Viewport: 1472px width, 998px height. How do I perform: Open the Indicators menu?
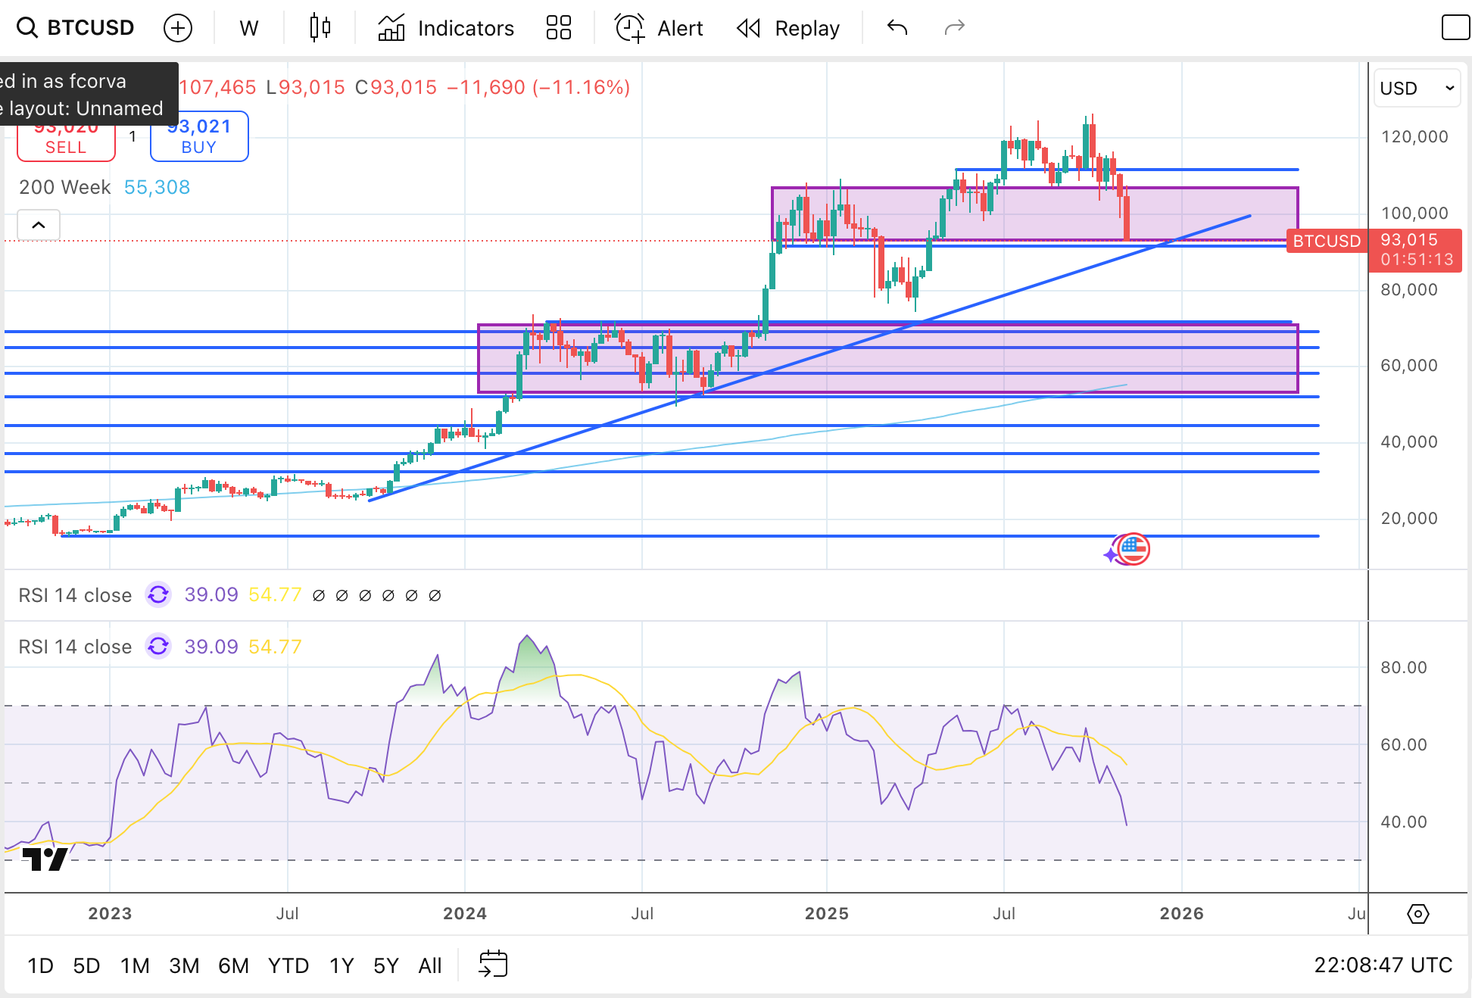[446, 28]
